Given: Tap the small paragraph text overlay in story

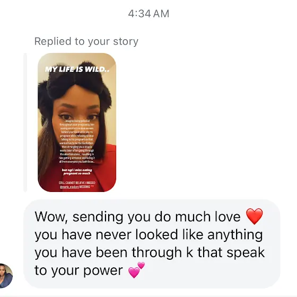Looking at the screenshot, I should pos(77,141).
